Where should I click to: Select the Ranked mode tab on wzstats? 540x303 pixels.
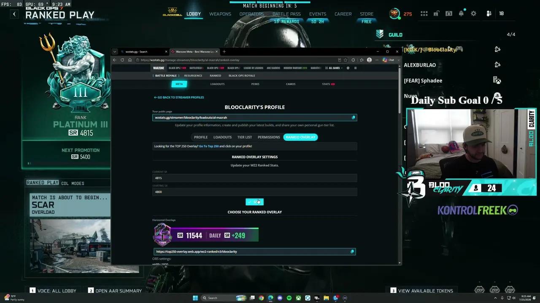215,76
